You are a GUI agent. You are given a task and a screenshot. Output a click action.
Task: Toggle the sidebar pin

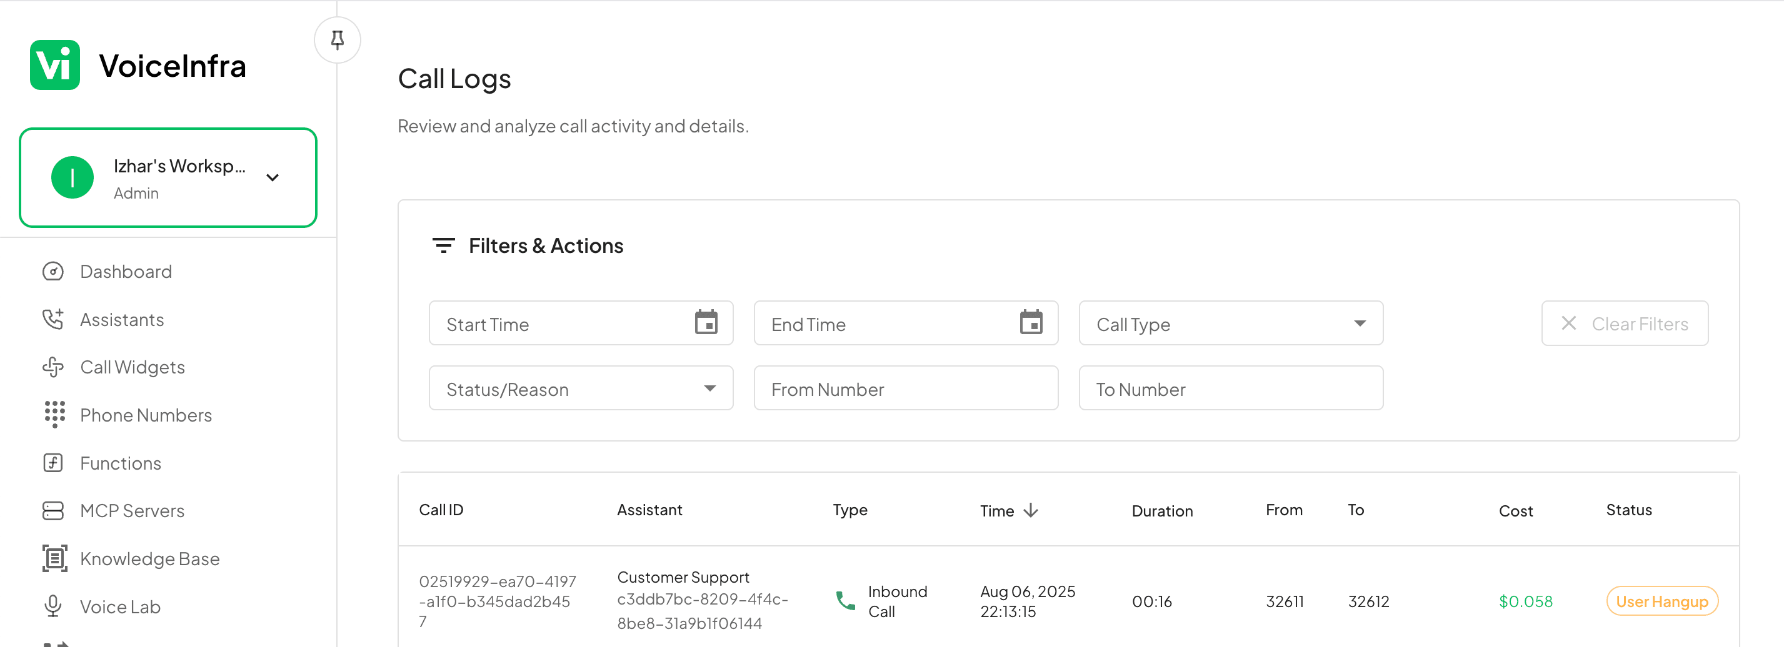pos(338,39)
